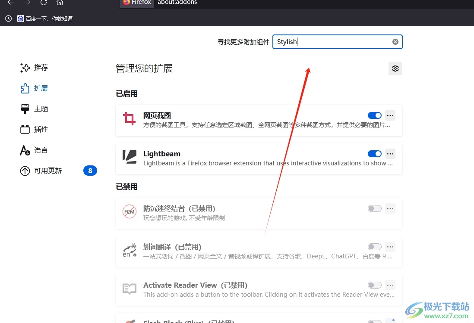Select the 语言 sidebar category
The height and width of the screenshot is (323, 474).
[34, 150]
